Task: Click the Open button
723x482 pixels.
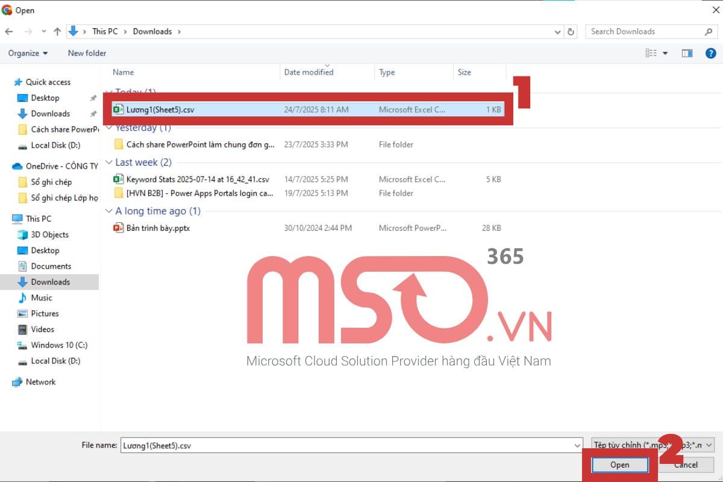Action: [x=620, y=465]
